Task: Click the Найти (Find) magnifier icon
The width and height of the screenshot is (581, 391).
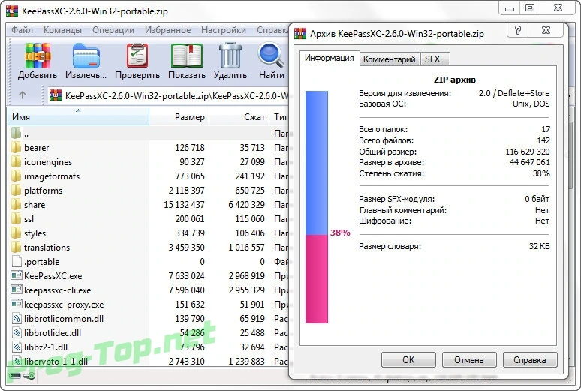Action: (271, 56)
